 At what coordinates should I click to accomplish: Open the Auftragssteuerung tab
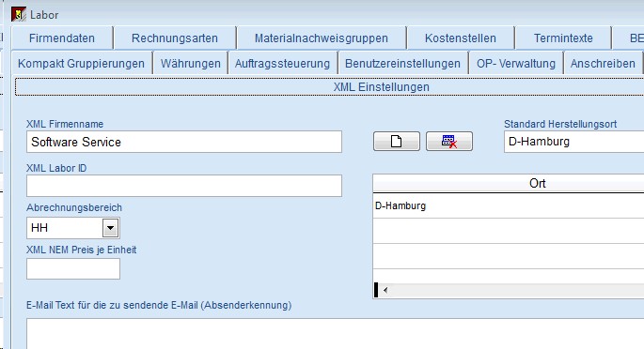pos(283,64)
